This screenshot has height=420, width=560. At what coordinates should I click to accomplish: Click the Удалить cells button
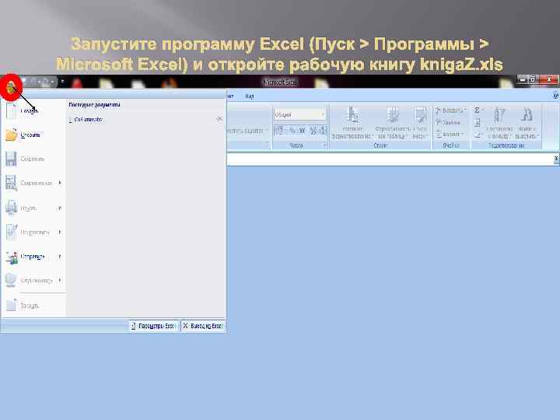click(449, 123)
